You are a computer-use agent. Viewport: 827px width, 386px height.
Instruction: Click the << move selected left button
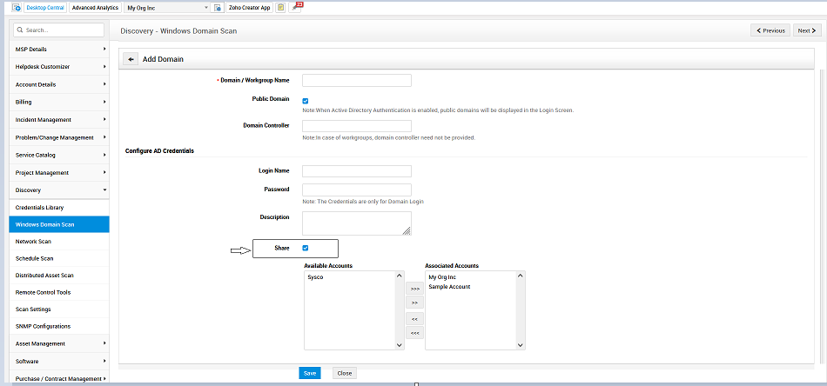click(x=415, y=318)
